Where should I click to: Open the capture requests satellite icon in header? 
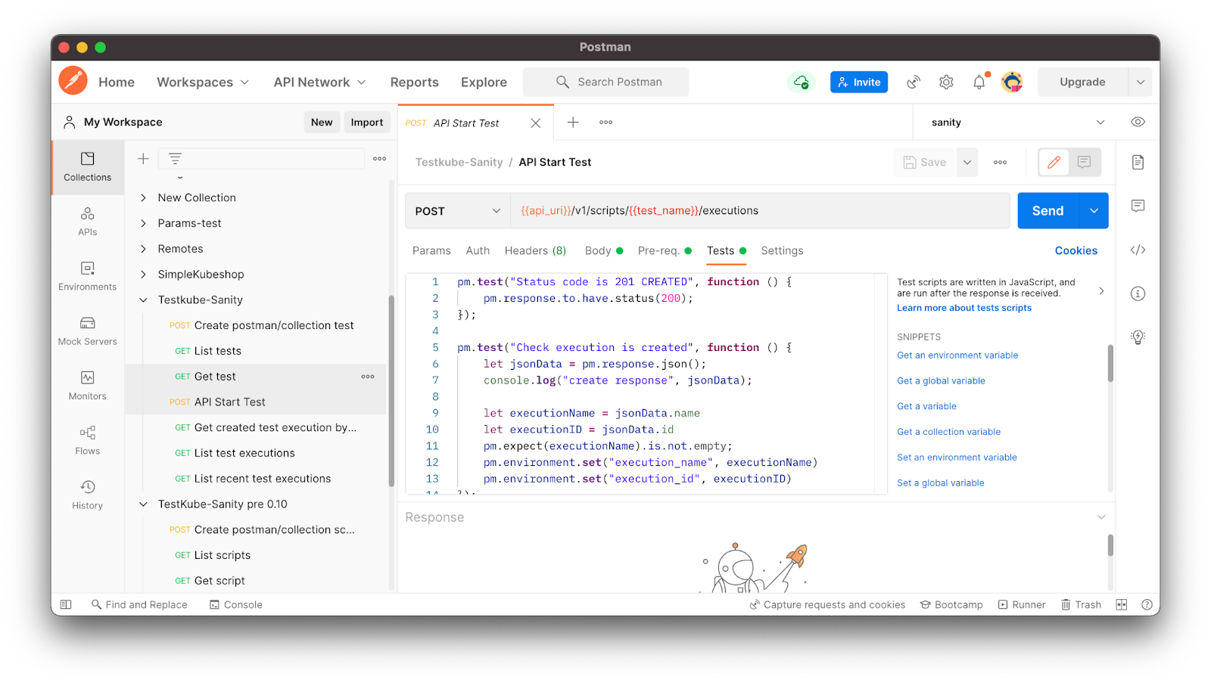tap(914, 82)
